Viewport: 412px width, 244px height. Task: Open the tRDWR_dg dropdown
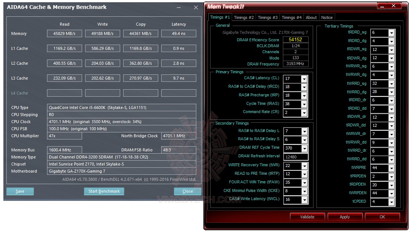[391, 58]
